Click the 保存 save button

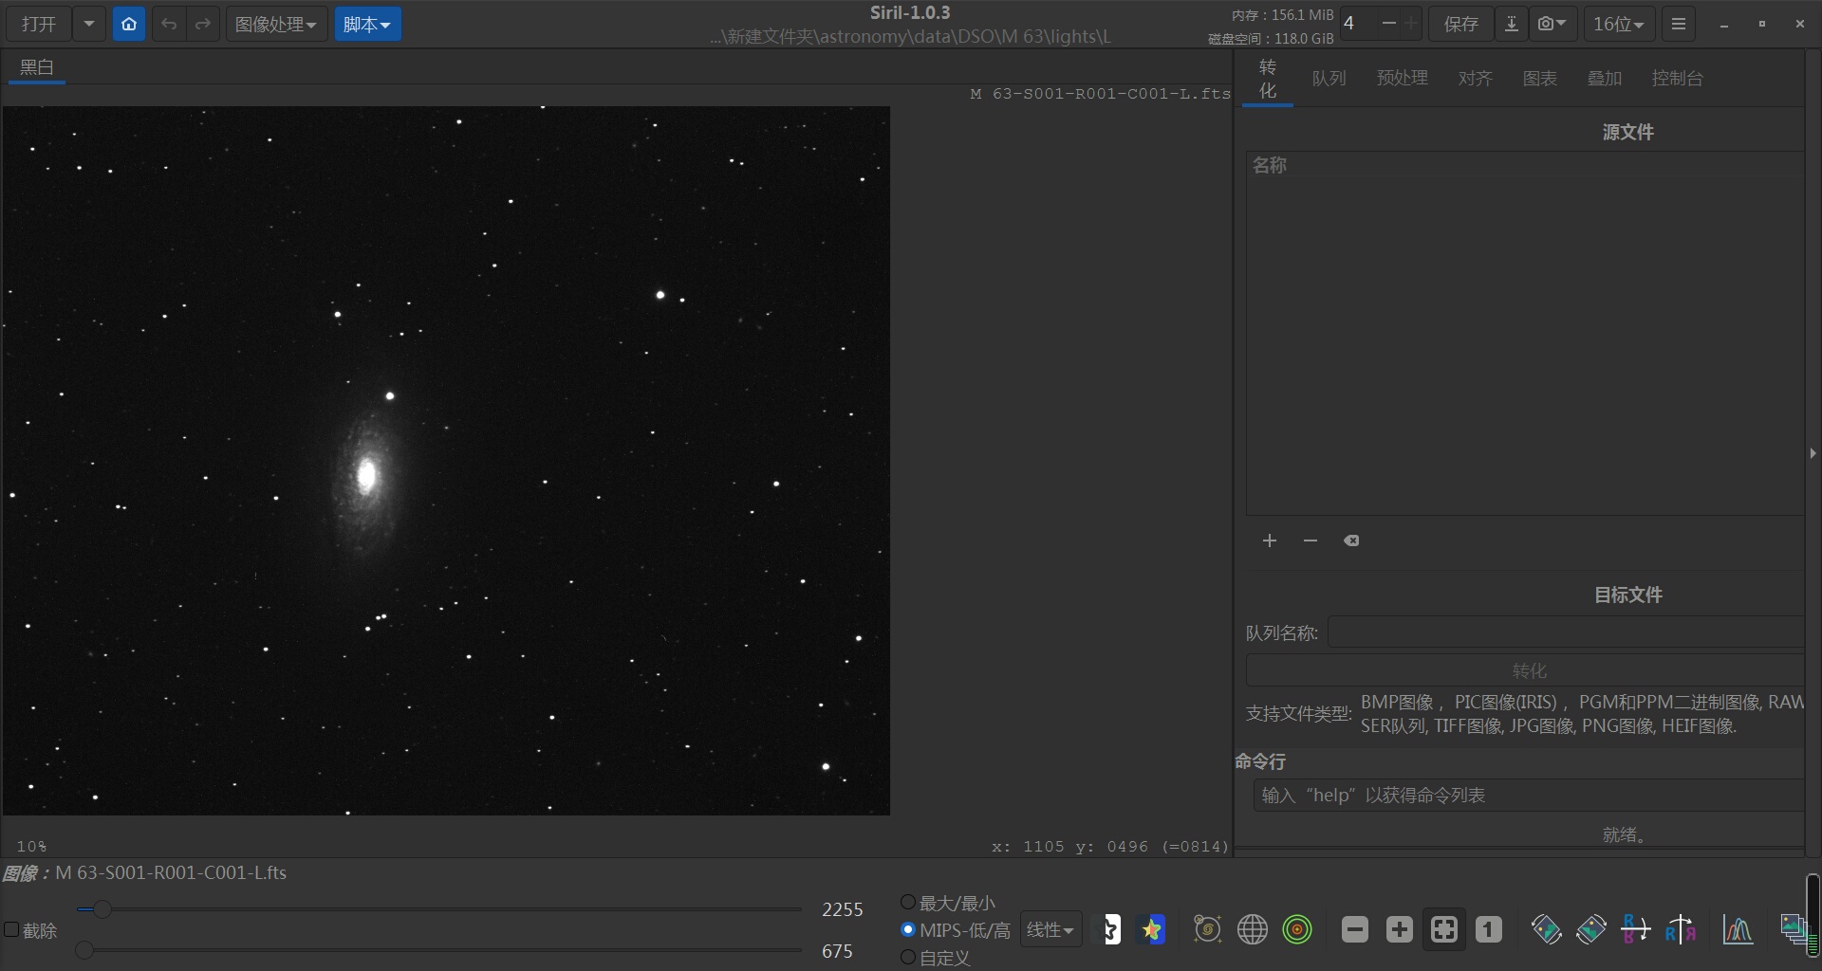click(1461, 24)
